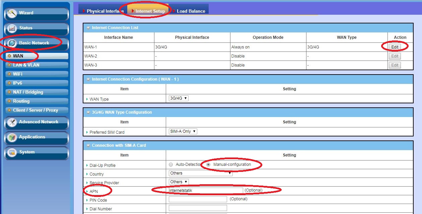Open Preferred SIM Card dropdown

pos(183,131)
